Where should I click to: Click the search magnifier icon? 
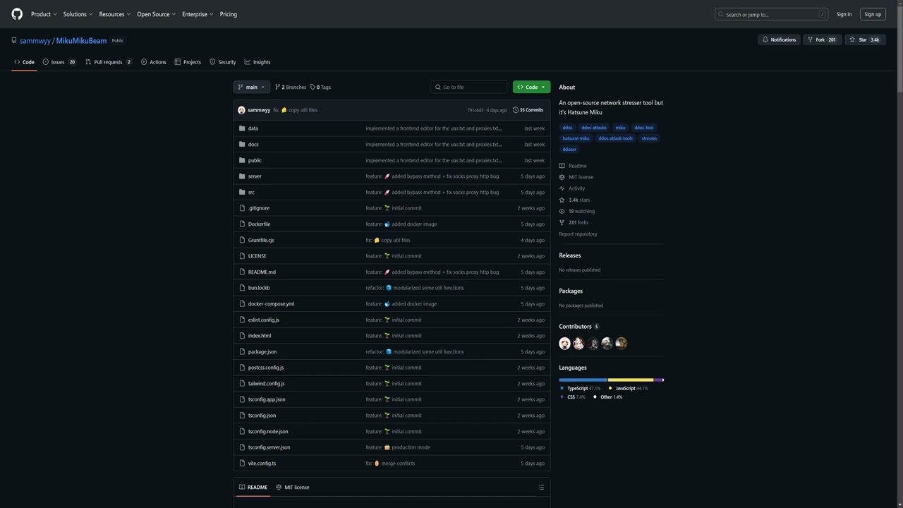pos(721,14)
